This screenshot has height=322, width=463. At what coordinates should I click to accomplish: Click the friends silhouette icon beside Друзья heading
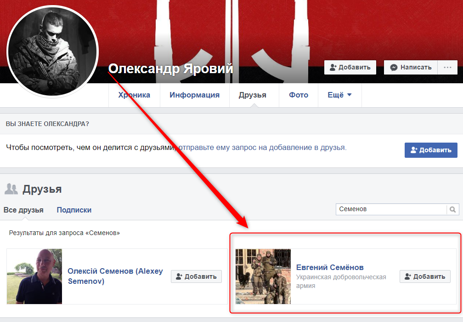(11, 189)
